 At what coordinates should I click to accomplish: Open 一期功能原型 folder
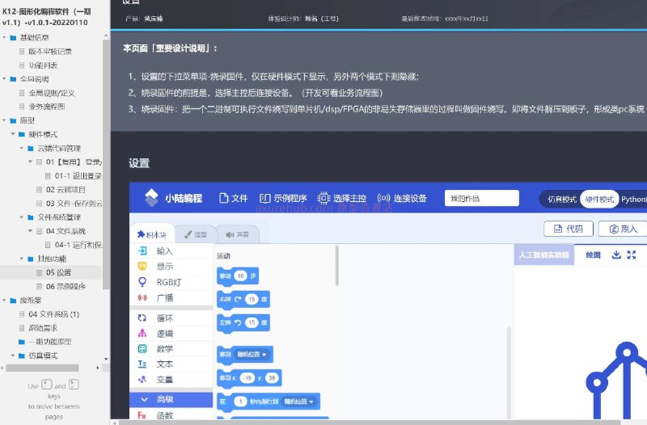pos(50,341)
